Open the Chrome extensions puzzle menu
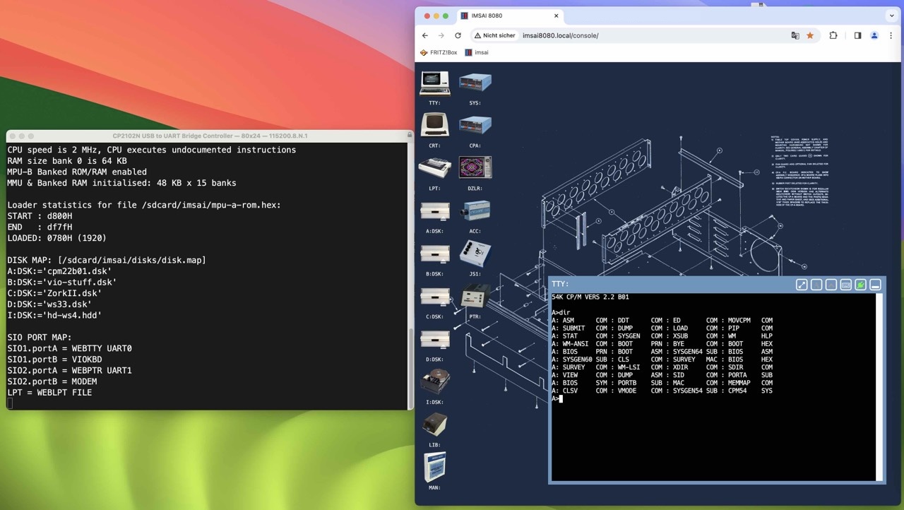 (x=833, y=35)
